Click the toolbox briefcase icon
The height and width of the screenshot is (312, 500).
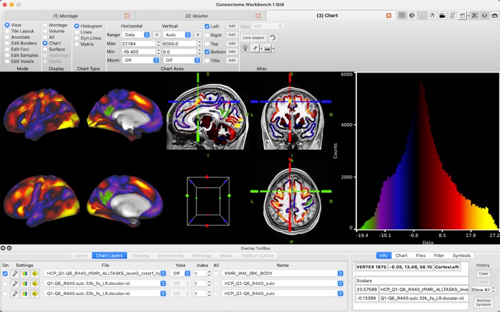click(494, 16)
